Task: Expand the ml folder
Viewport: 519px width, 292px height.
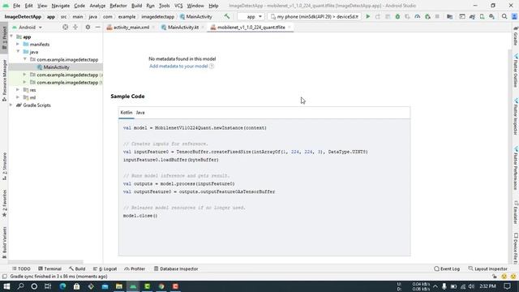Action: [x=18, y=97]
